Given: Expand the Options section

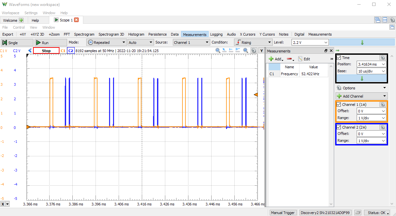Looking at the screenshot, I should point(361,88).
